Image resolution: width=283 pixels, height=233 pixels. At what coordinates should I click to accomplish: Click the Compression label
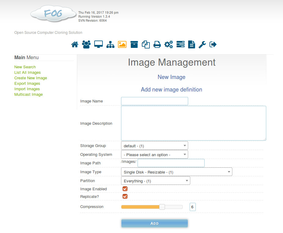pyautogui.click(x=92, y=207)
